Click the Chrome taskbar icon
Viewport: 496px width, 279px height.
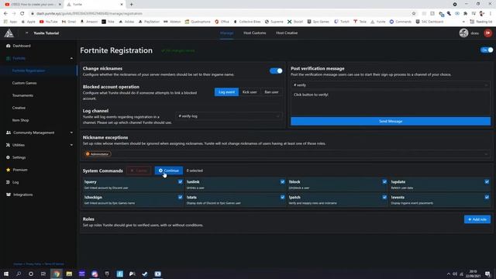(x=57, y=274)
